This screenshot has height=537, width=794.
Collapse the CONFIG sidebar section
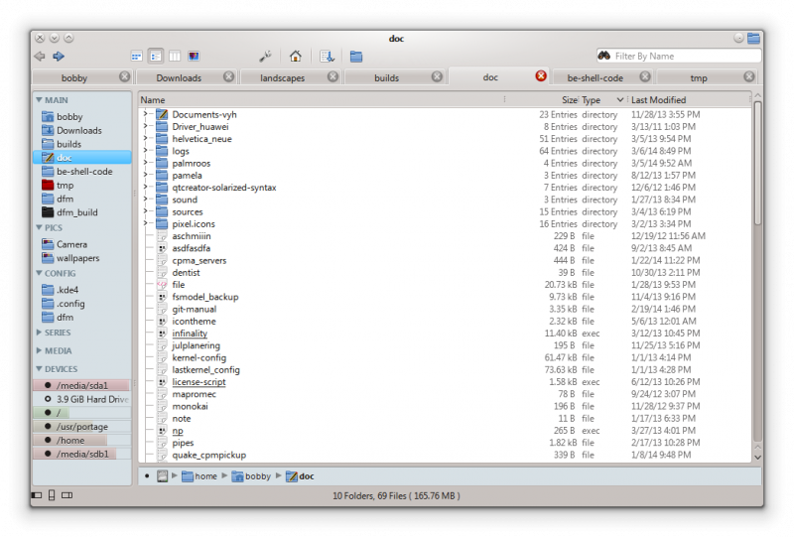(x=39, y=274)
